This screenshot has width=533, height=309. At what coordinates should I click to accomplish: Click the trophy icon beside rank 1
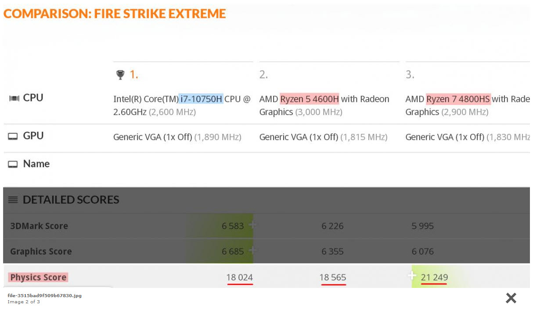[x=120, y=75]
